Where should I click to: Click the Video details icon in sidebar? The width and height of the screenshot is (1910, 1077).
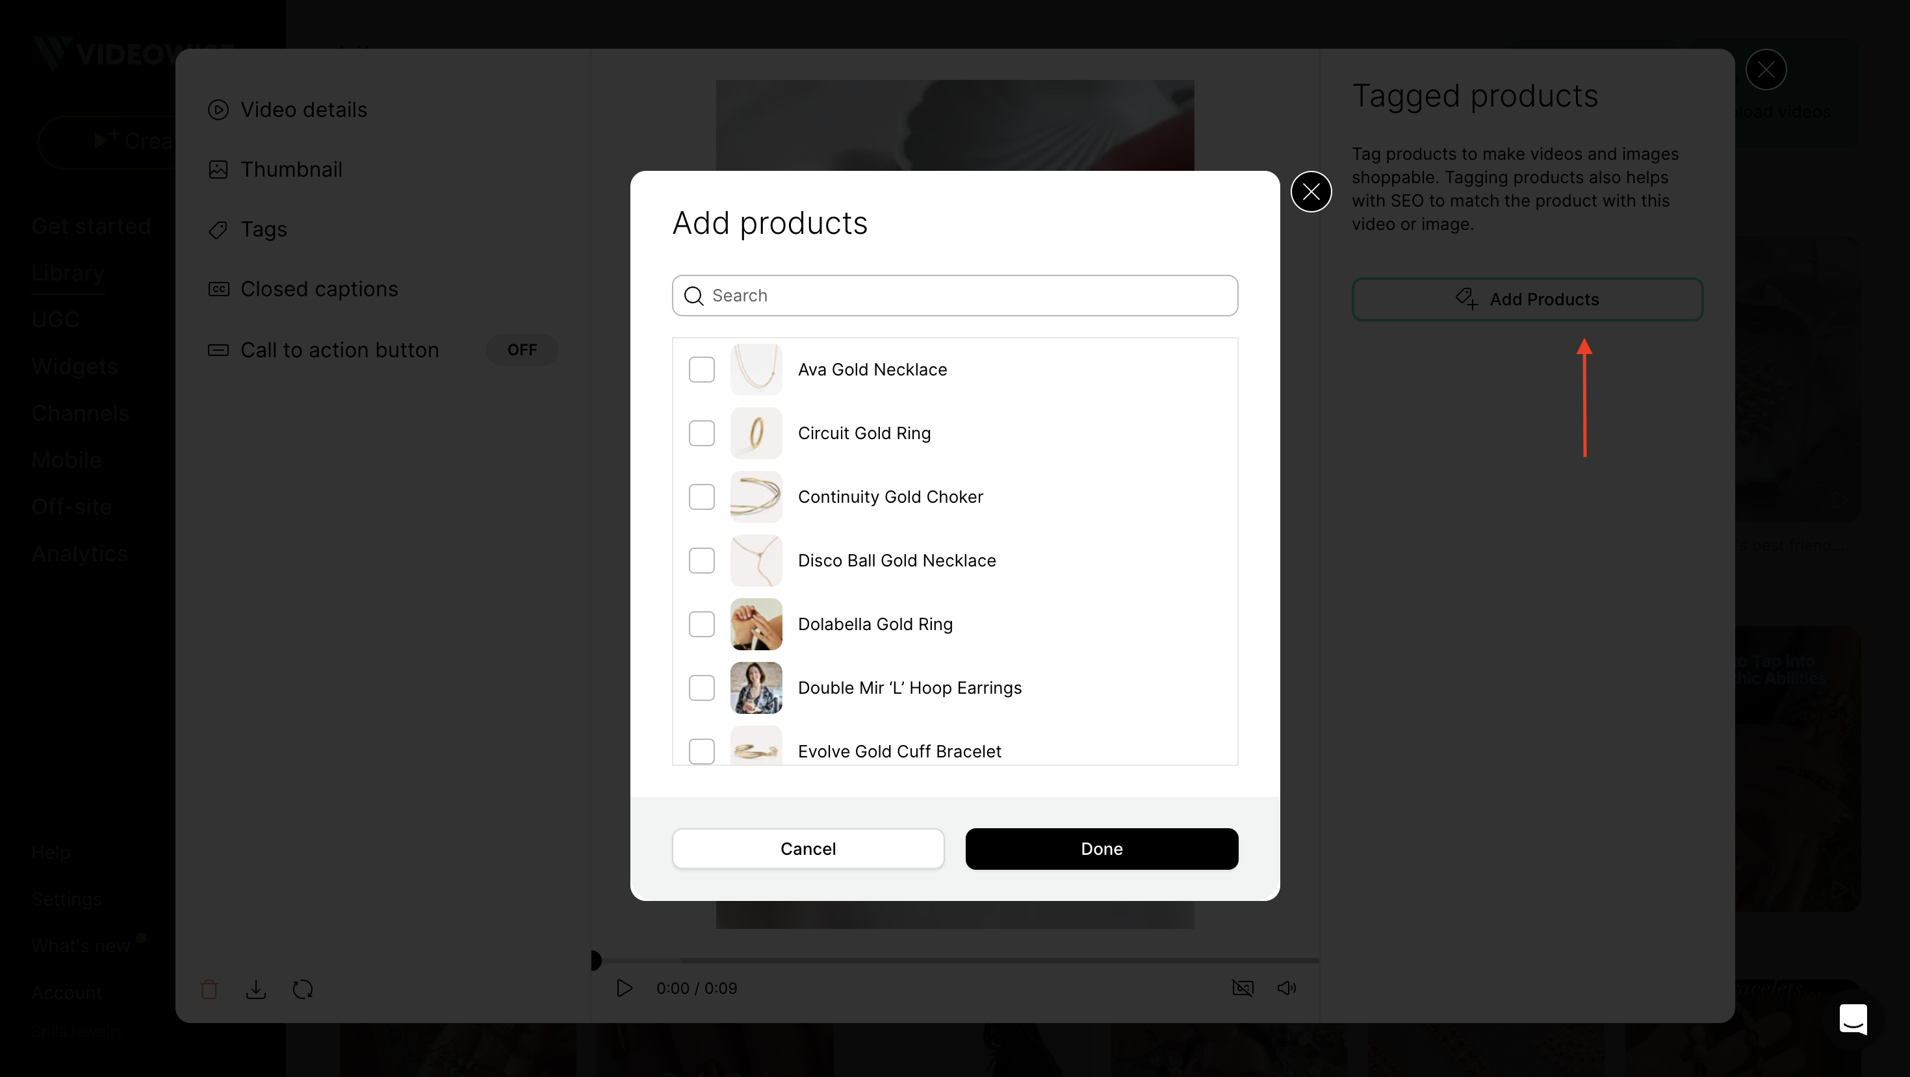tap(216, 109)
